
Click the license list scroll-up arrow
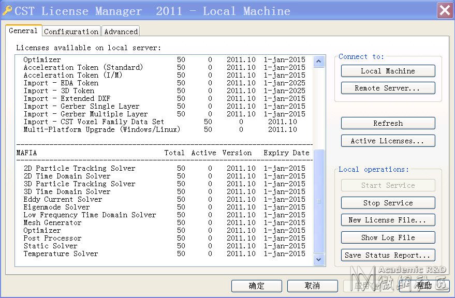point(319,62)
